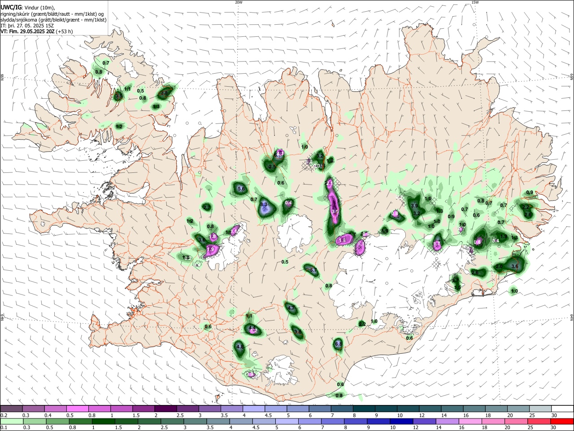574x431 pixels.
Task: Click the upper-row swatch between 0.2 and 0.3
Action: (x=12, y=409)
